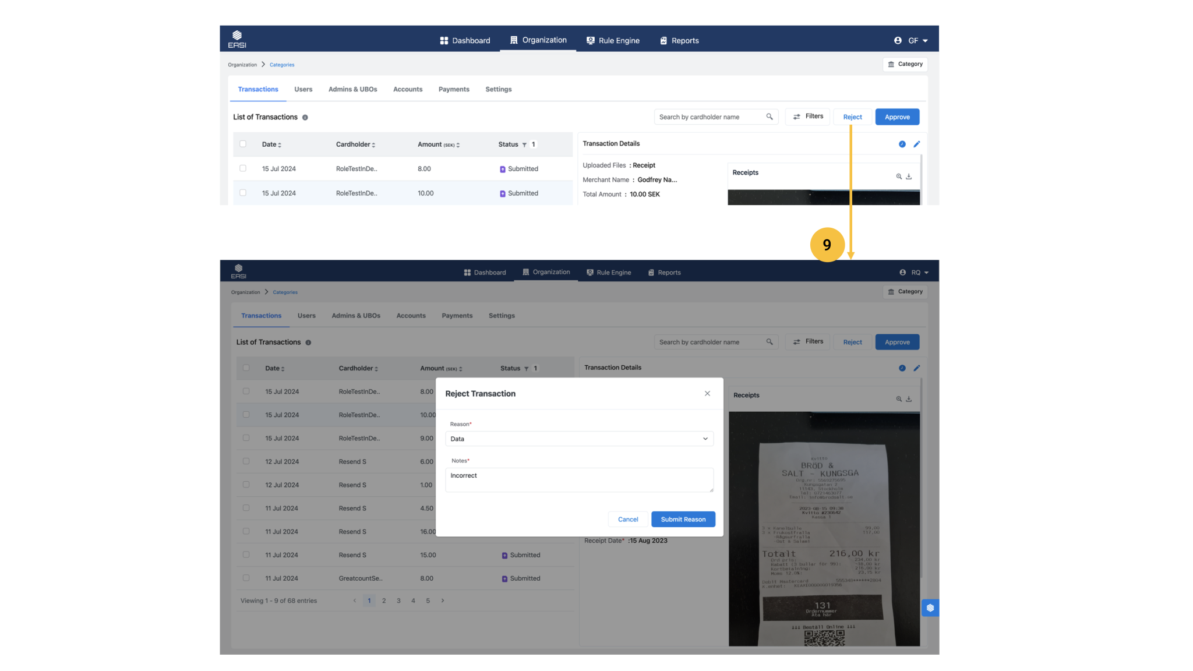This screenshot has width=1193, height=671.
Task: Click the Submit Reason button
Action: coord(683,519)
